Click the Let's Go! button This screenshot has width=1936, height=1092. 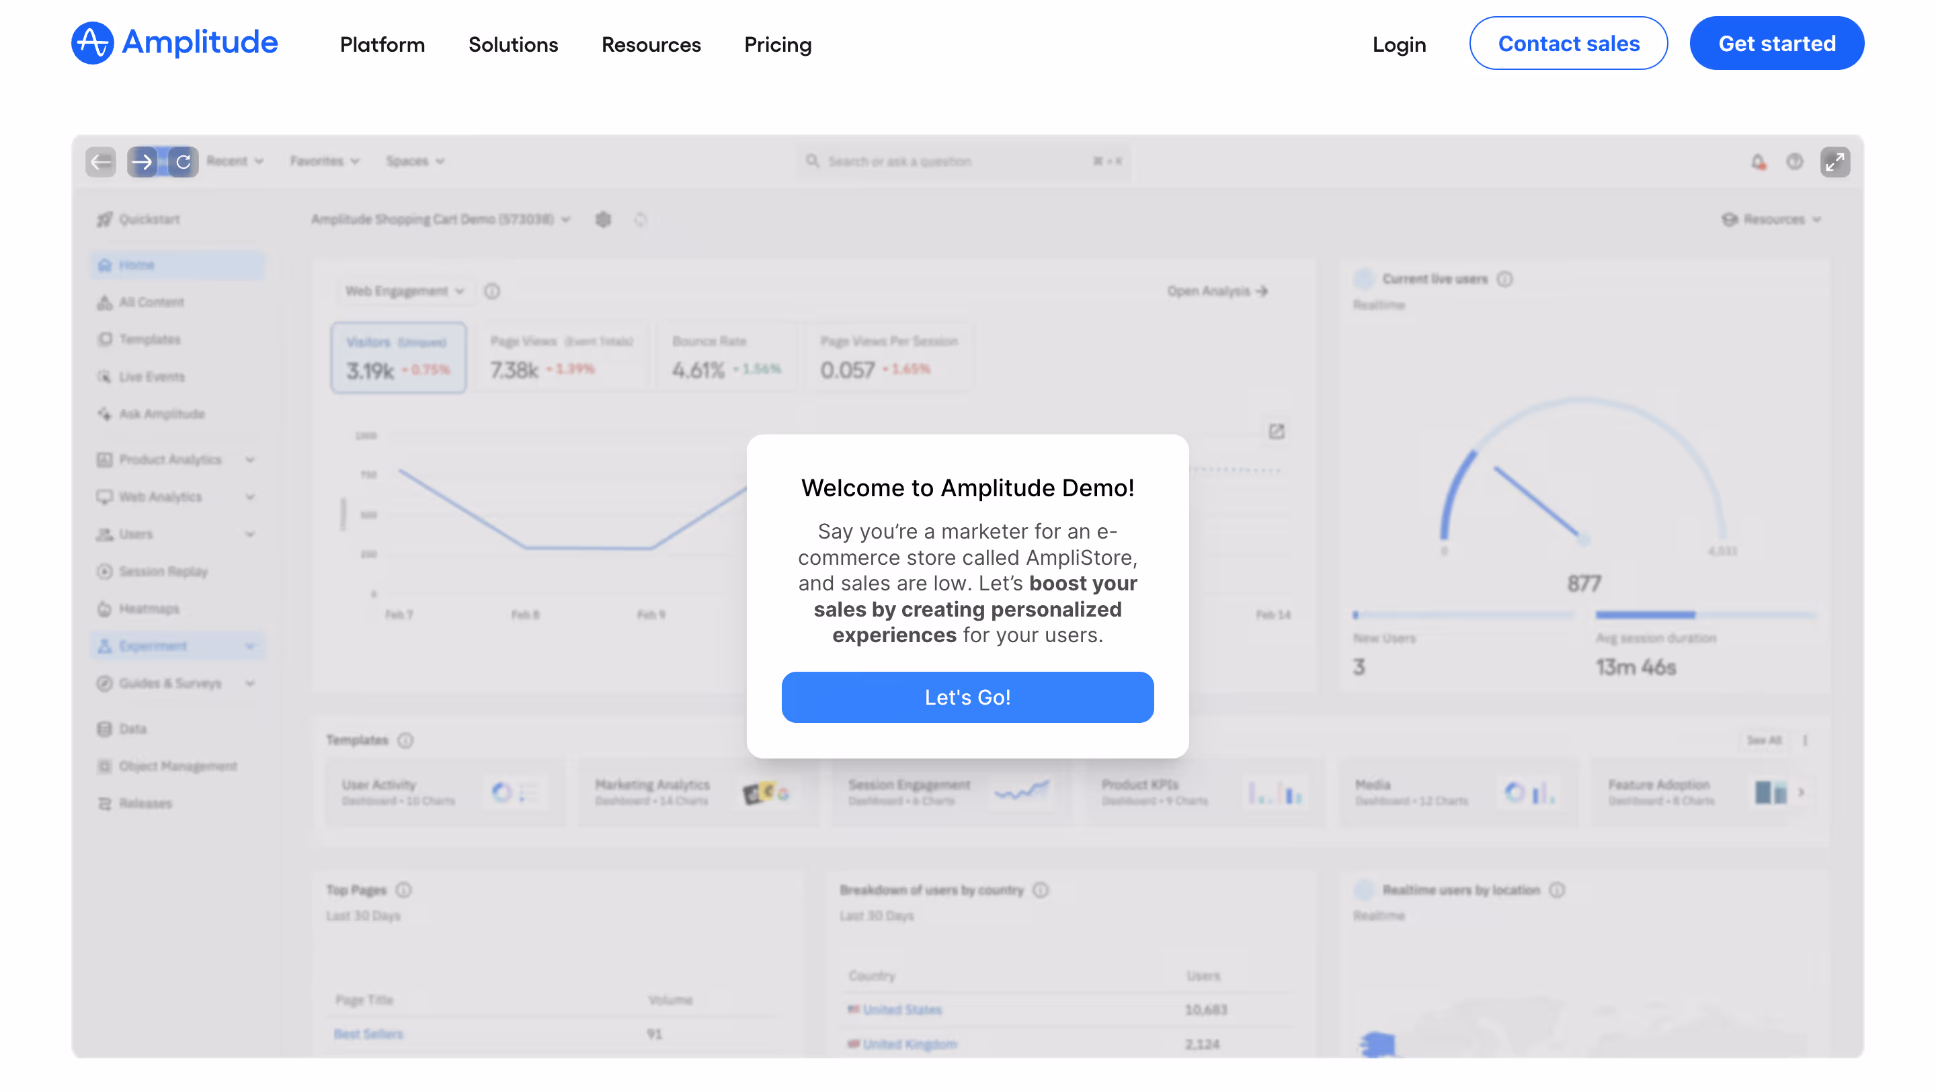point(967,697)
